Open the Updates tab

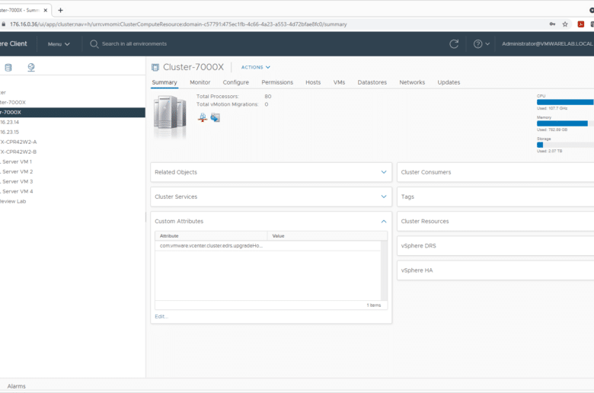tap(449, 82)
